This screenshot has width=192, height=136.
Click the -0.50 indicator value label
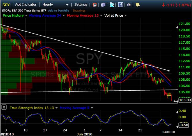[184, 125]
